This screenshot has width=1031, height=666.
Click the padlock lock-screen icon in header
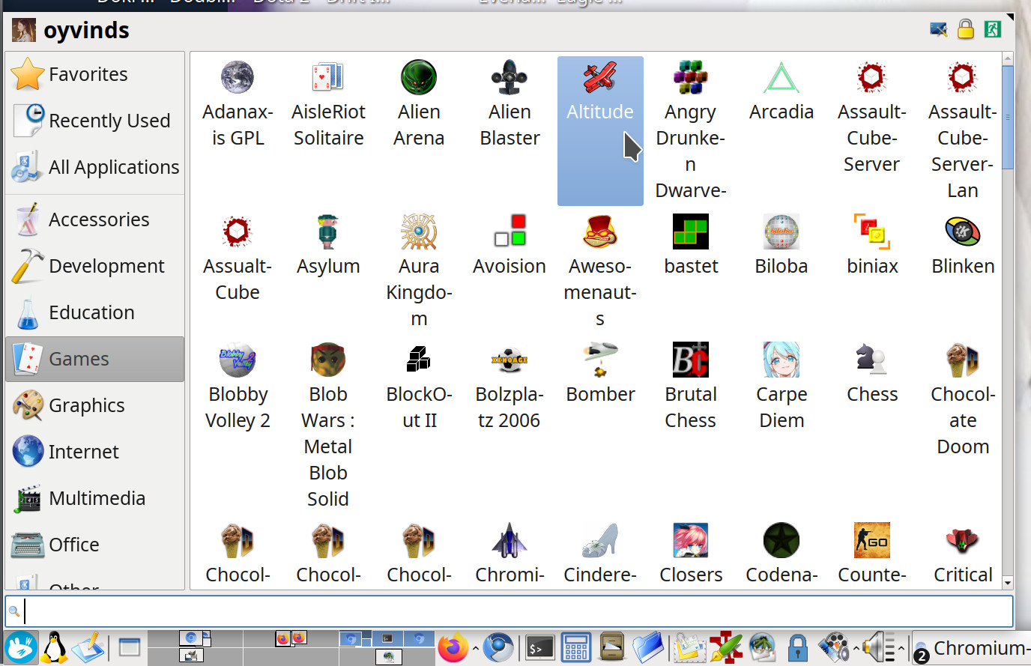[965, 30]
